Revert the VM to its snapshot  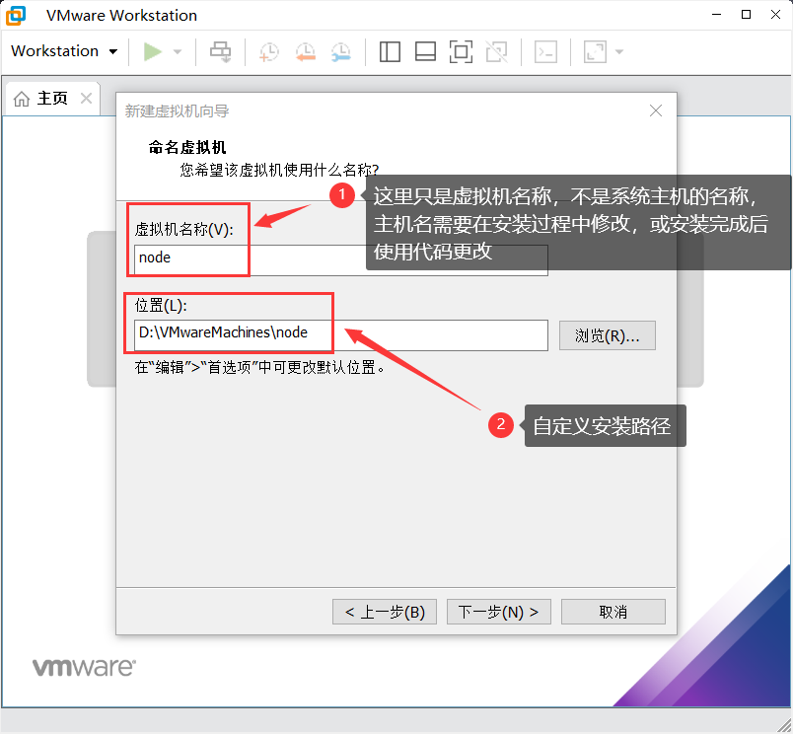coord(305,51)
